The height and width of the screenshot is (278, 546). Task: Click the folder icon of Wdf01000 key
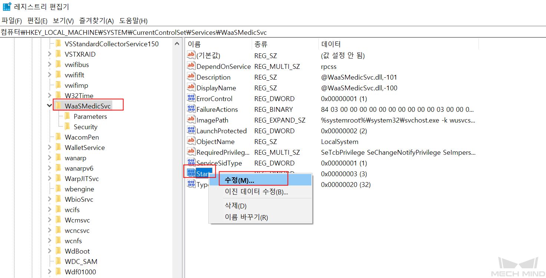point(58,272)
